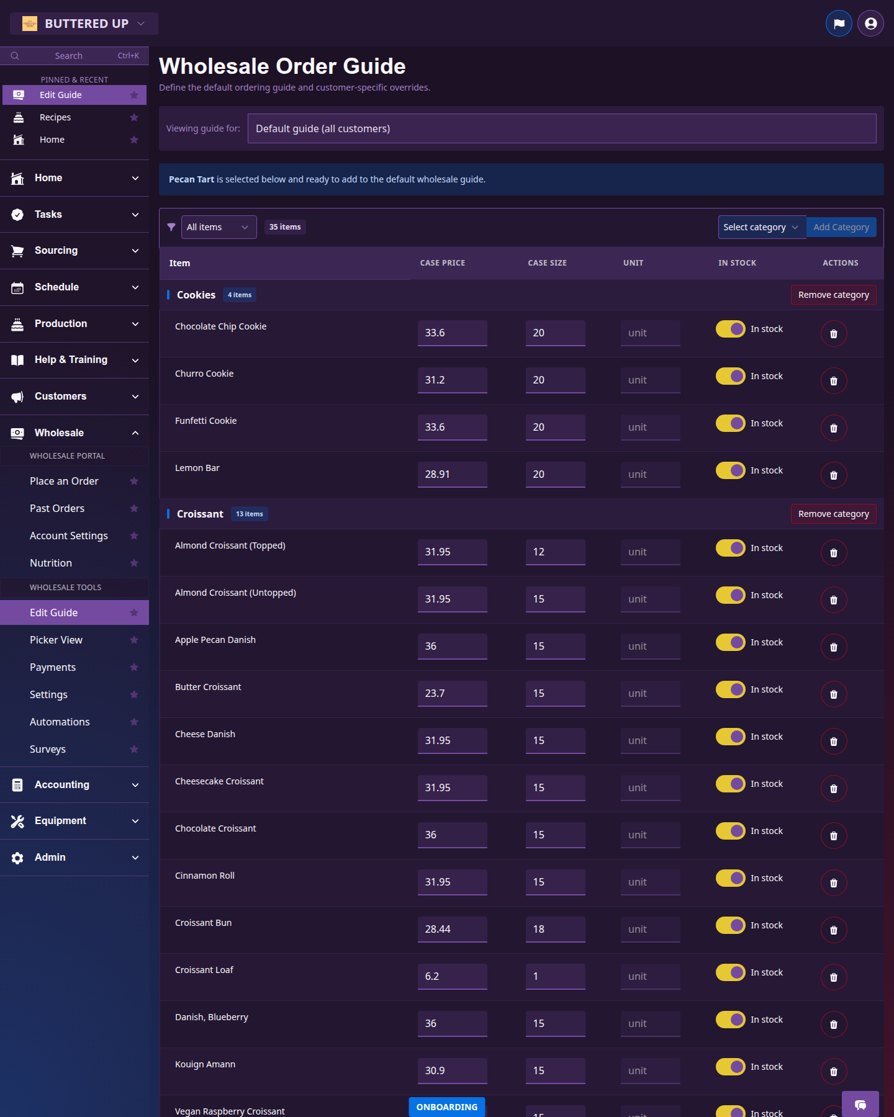Toggle in-stock for Lemon Bar
Image resolution: width=894 pixels, height=1117 pixels.
coord(730,470)
